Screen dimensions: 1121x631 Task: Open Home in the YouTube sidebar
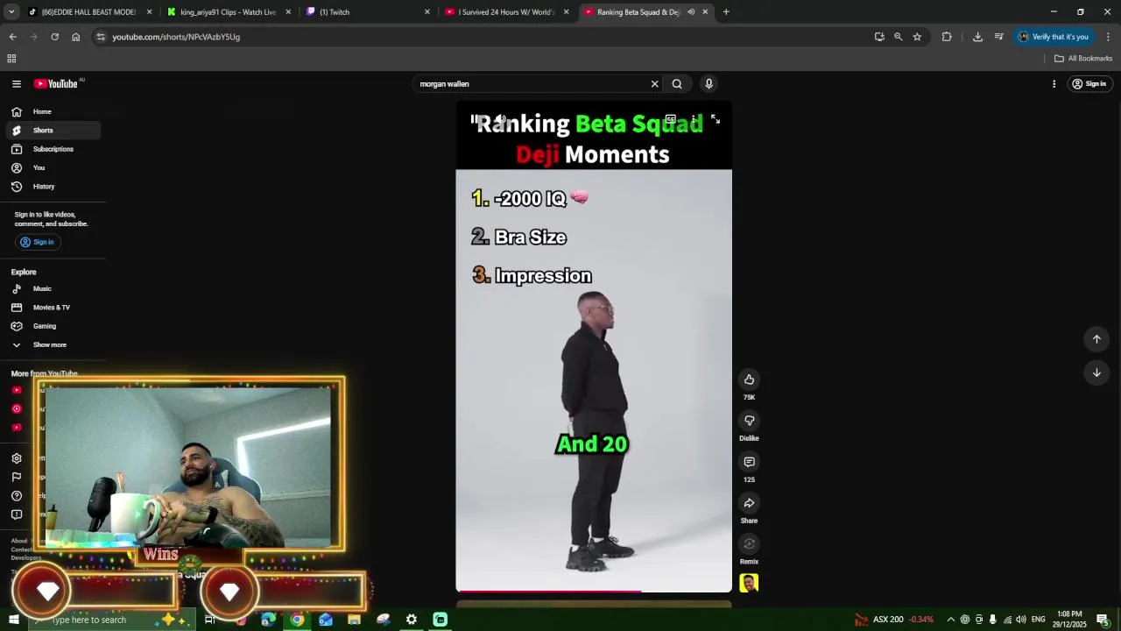point(53,112)
